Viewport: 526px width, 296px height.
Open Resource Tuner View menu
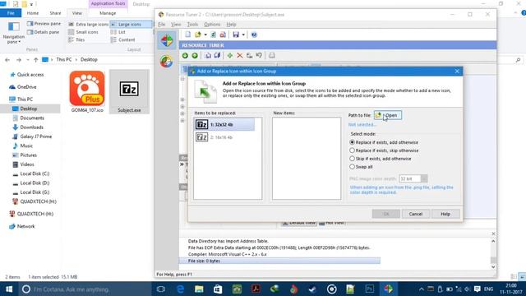click(x=176, y=25)
